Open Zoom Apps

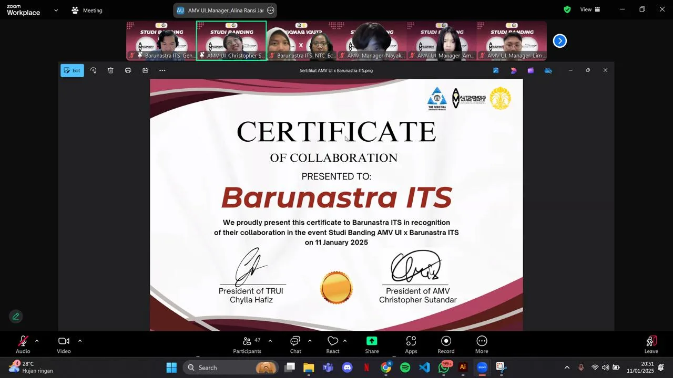click(411, 344)
